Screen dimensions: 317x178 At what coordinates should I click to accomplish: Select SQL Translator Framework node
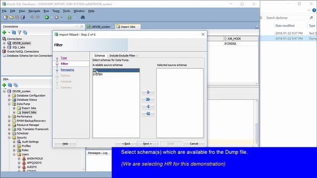tap(33, 129)
